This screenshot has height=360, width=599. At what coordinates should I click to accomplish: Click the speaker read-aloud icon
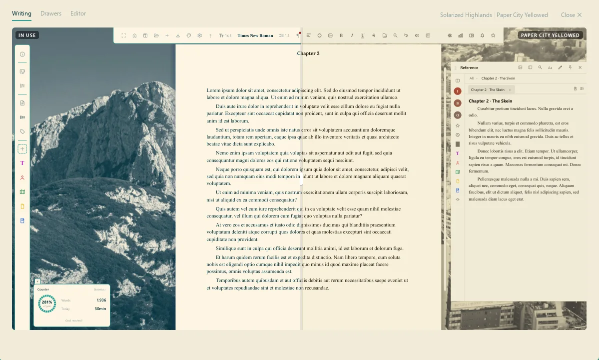pyautogui.click(x=417, y=35)
